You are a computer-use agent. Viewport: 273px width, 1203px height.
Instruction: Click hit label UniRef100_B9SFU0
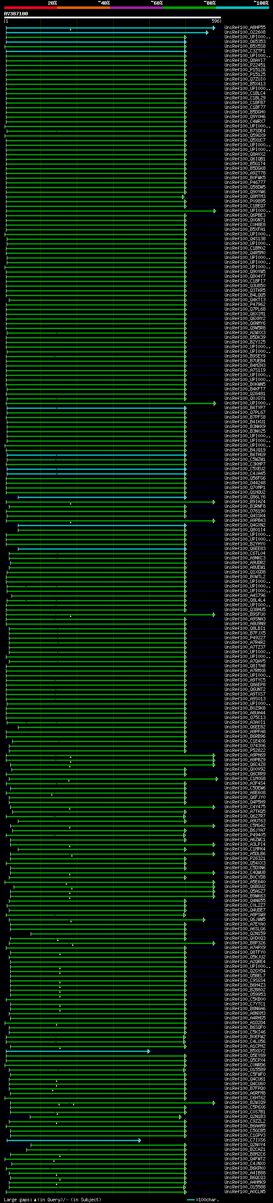245,615
